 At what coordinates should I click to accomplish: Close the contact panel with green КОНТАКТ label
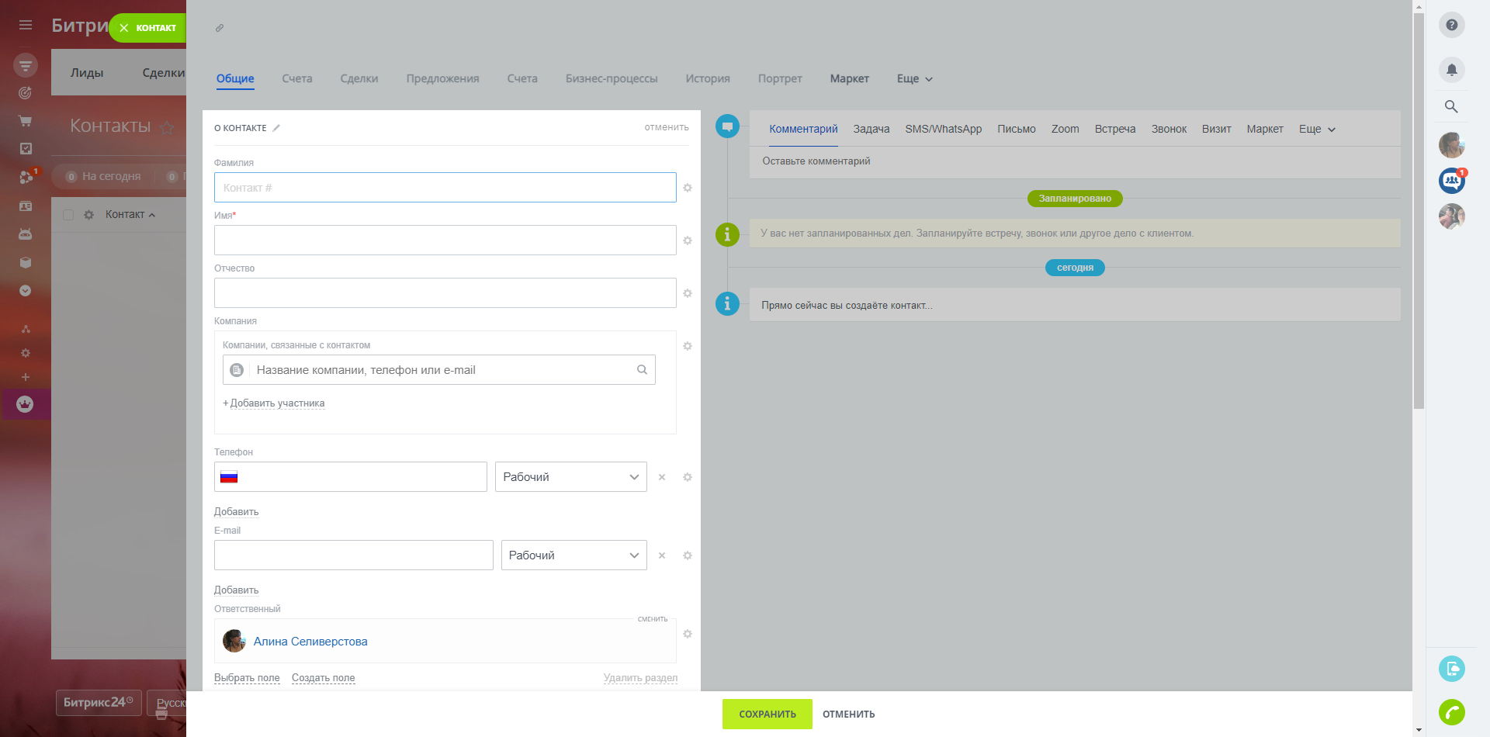(x=123, y=28)
